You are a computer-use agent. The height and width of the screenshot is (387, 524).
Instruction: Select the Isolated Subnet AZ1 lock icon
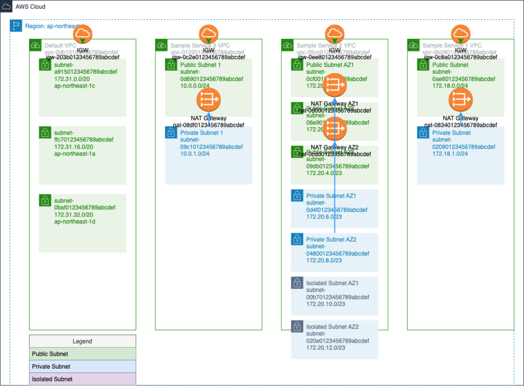297,283
